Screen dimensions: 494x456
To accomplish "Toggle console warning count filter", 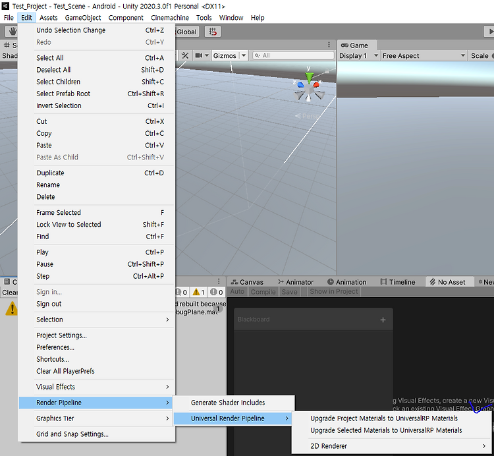I will click(199, 292).
